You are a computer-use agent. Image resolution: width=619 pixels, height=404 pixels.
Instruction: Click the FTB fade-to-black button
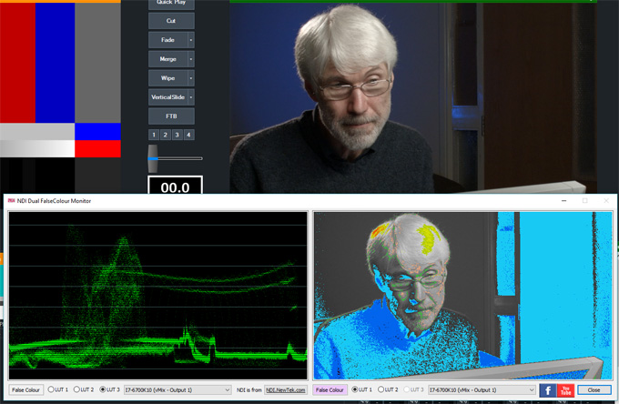(171, 116)
